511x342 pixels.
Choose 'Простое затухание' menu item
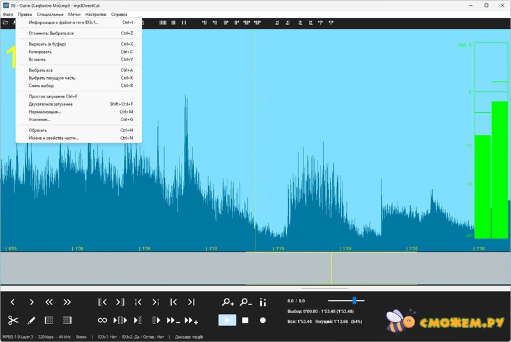[52, 96]
